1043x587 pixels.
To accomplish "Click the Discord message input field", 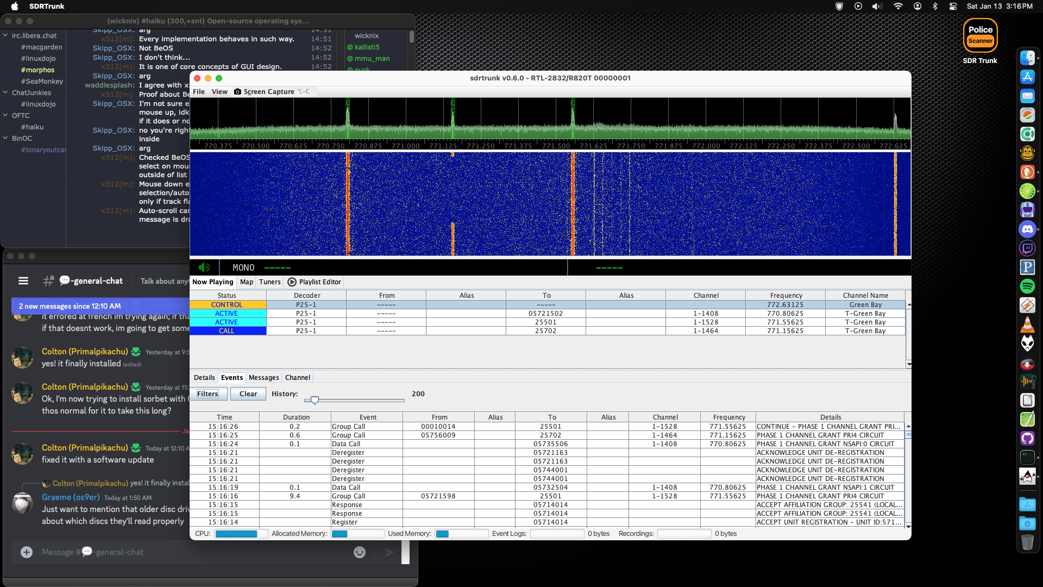I will tap(190, 552).
